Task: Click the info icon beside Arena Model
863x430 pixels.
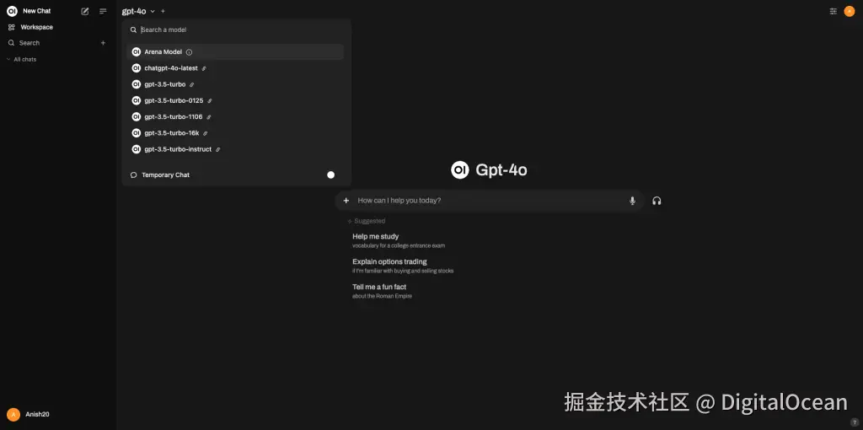Action: [x=190, y=52]
